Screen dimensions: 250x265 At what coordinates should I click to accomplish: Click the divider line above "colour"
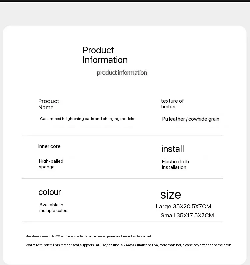tap(122, 178)
